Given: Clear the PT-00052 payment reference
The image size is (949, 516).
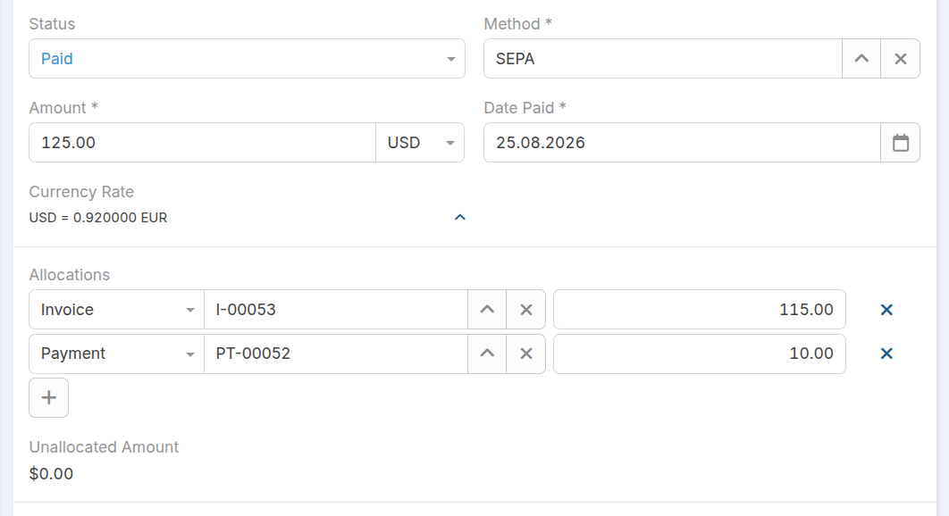Looking at the screenshot, I should pyautogui.click(x=526, y=354).
